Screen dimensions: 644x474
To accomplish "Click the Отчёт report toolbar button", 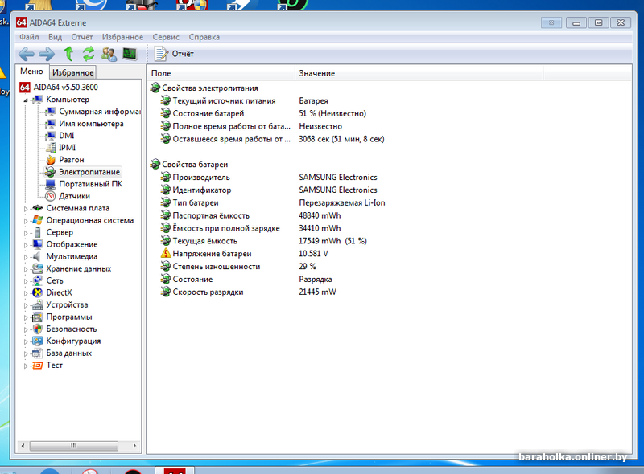I will click(x=174, y=54).
